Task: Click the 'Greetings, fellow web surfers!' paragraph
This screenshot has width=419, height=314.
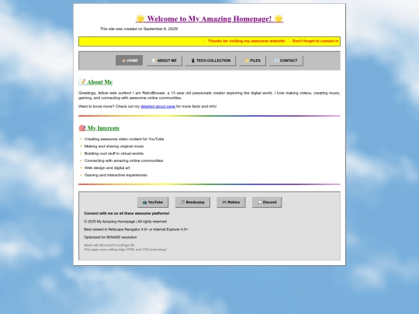Action: point(209,95)
